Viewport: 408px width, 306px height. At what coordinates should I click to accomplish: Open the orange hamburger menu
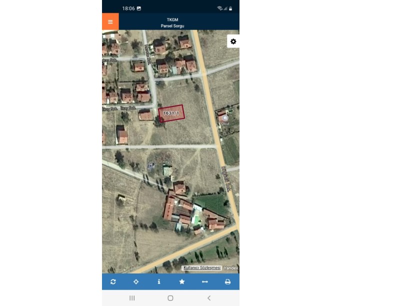tap(110, 21)
